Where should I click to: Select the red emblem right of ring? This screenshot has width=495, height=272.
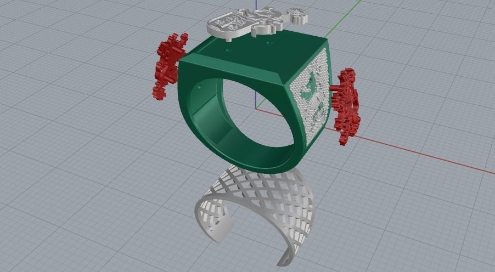click(x=345, y=106)
